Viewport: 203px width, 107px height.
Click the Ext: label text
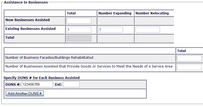coord(58,85)
